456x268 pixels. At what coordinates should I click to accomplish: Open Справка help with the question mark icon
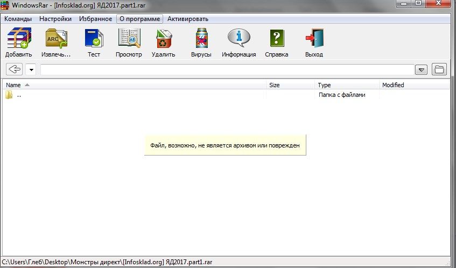[x=277, y=38]
